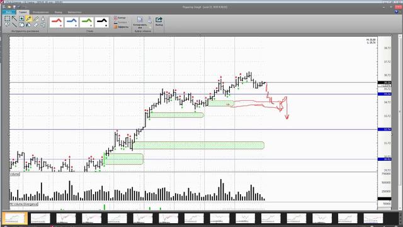Select the Callout speech bubble tool

click(x=7, y=25)
